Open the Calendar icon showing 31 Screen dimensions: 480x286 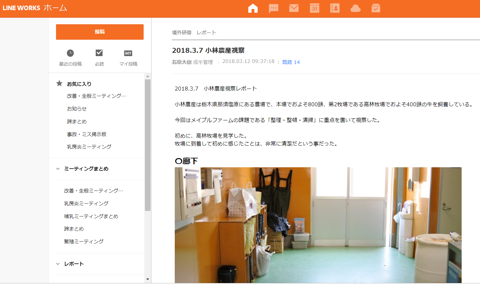click(x=314, y=8)
